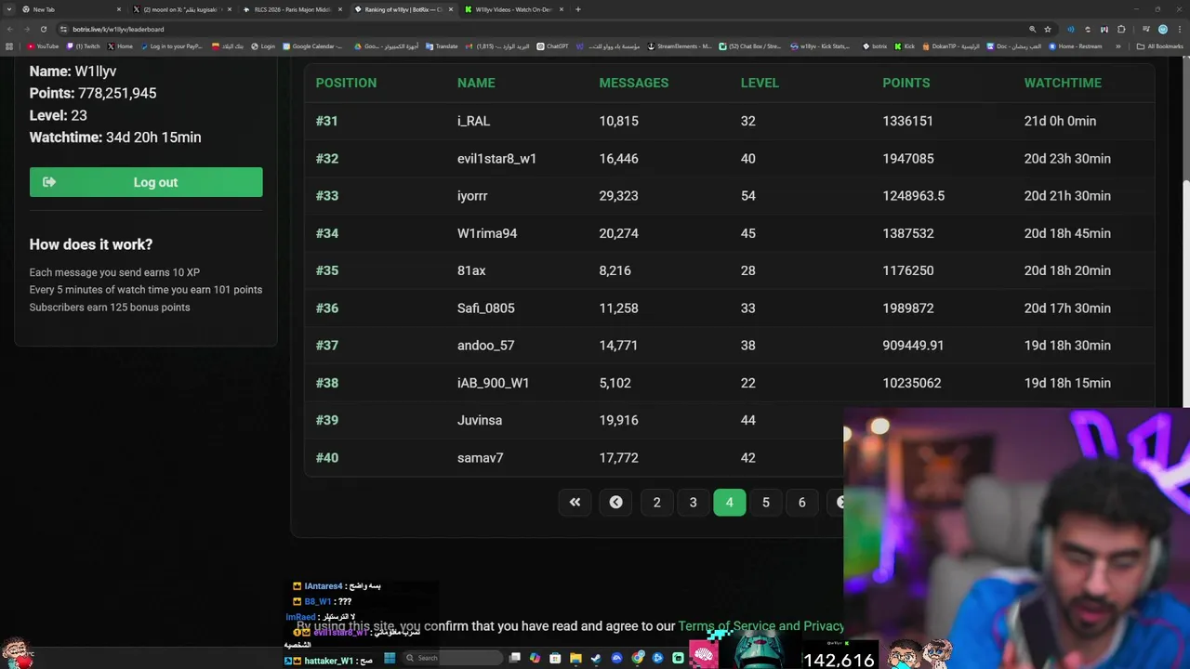Open the Translate bookmark

click(442, 46)
